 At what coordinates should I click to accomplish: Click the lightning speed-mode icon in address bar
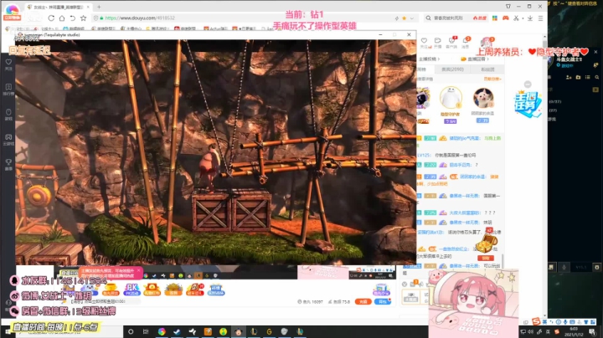(x=396, y=18)
